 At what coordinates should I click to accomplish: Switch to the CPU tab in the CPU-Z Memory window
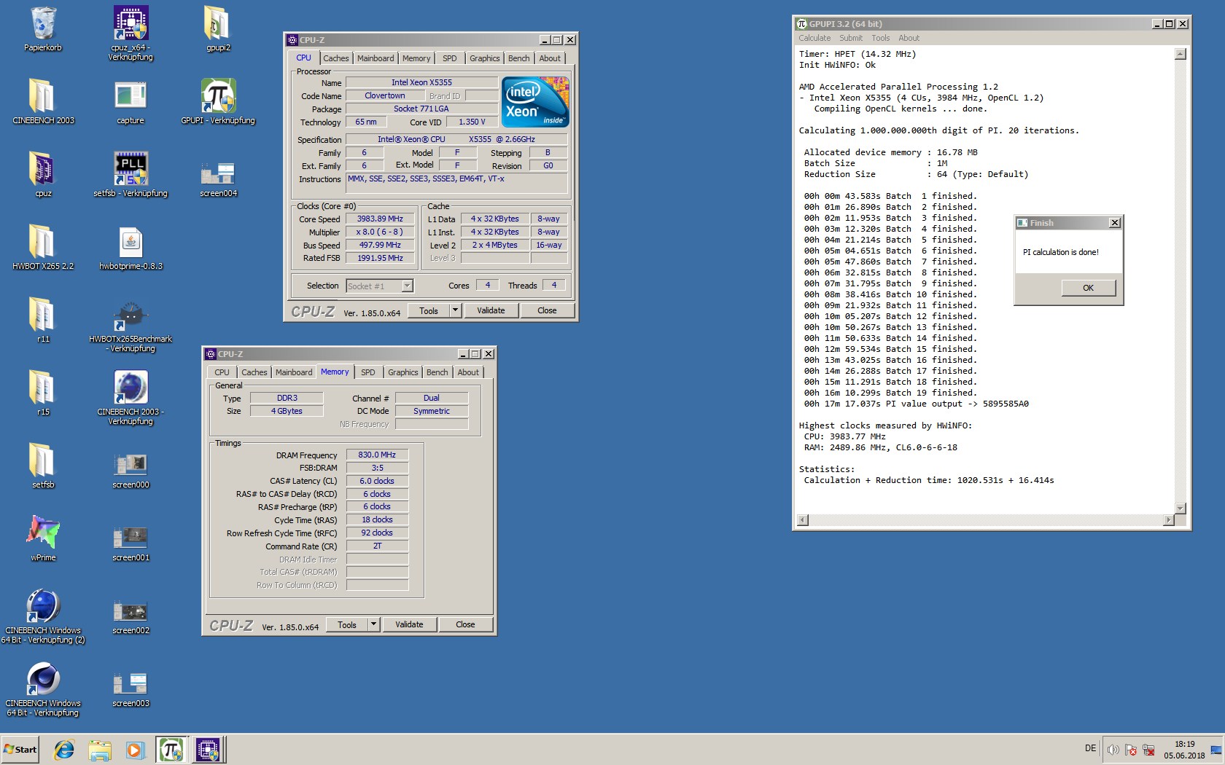point(222,372)
